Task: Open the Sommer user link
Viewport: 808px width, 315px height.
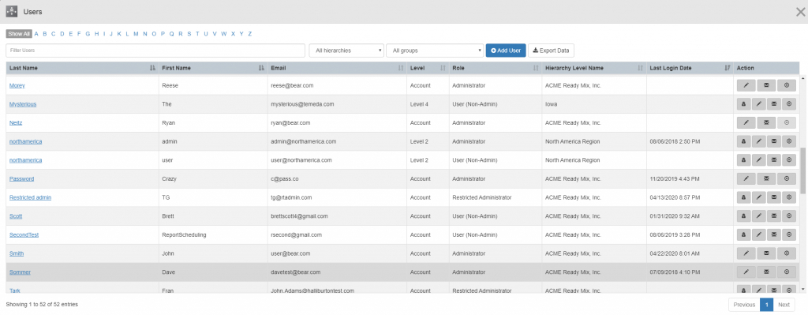Action: pos(19,272)
